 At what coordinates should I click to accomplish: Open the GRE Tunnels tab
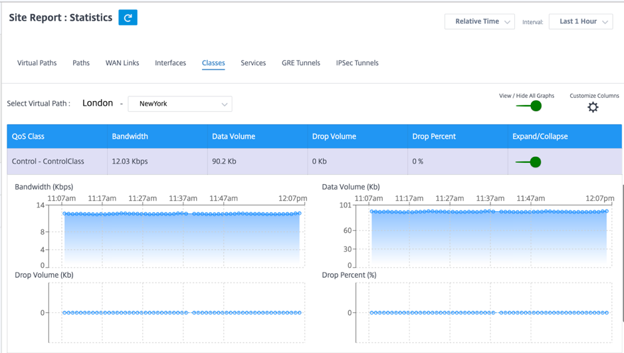(x=301, y=63)
